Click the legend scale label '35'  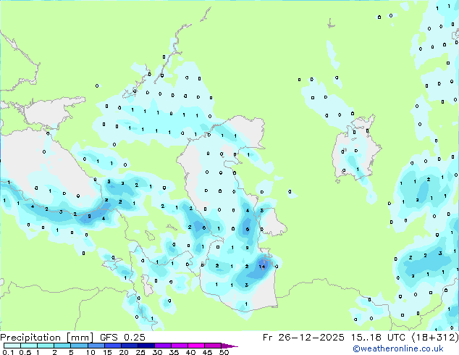(x=174, y=352)
